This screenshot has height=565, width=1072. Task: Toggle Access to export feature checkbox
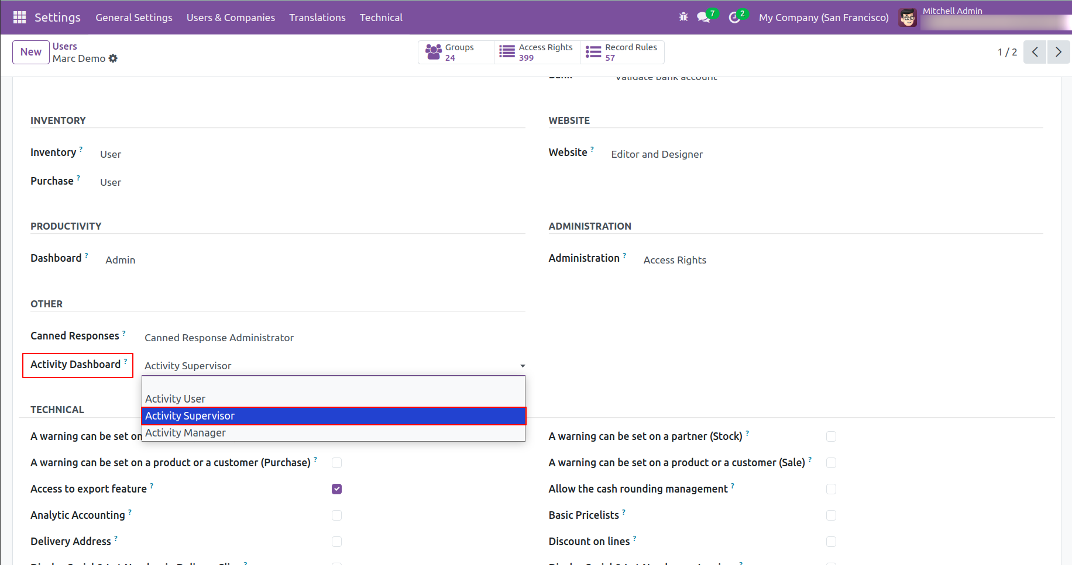pyautogui.click(x=336, y=489)
